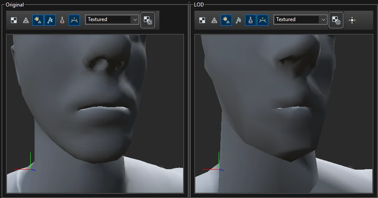Click the Original 3D head viewport
Image resolution: width=378 pixels, height=198 pixels.
pyautogui.click(x=95, y=114)
